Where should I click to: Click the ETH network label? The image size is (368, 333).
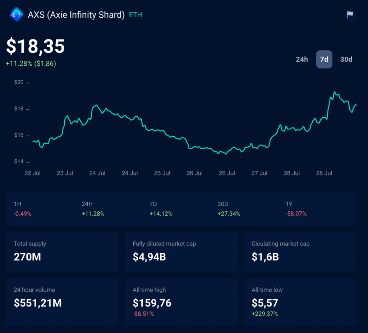point(135,15)
